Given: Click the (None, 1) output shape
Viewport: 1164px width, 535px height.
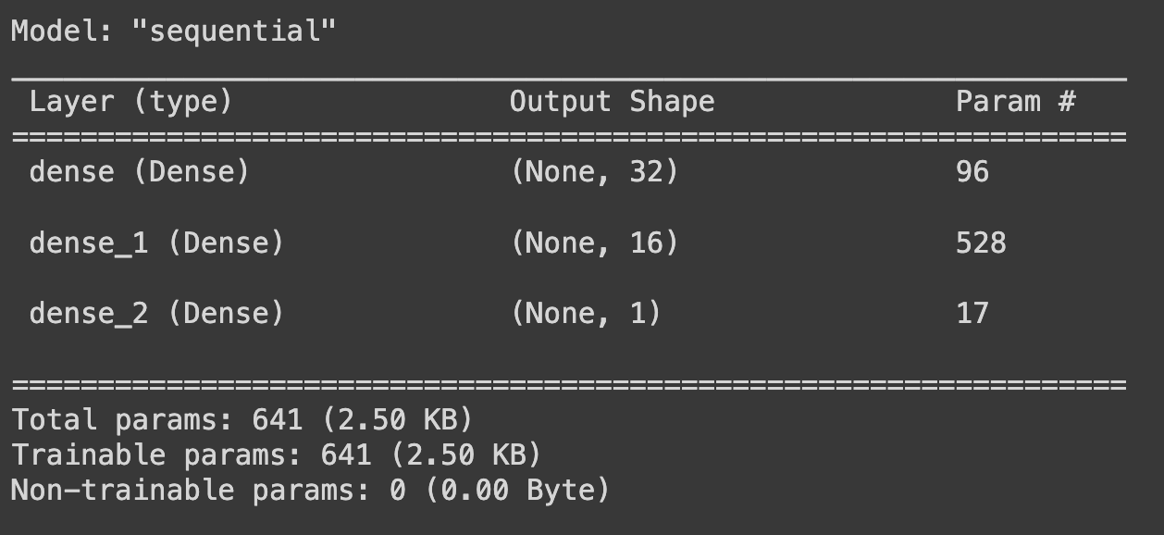Looking at the screenshot, I should (x=586, y=314).
